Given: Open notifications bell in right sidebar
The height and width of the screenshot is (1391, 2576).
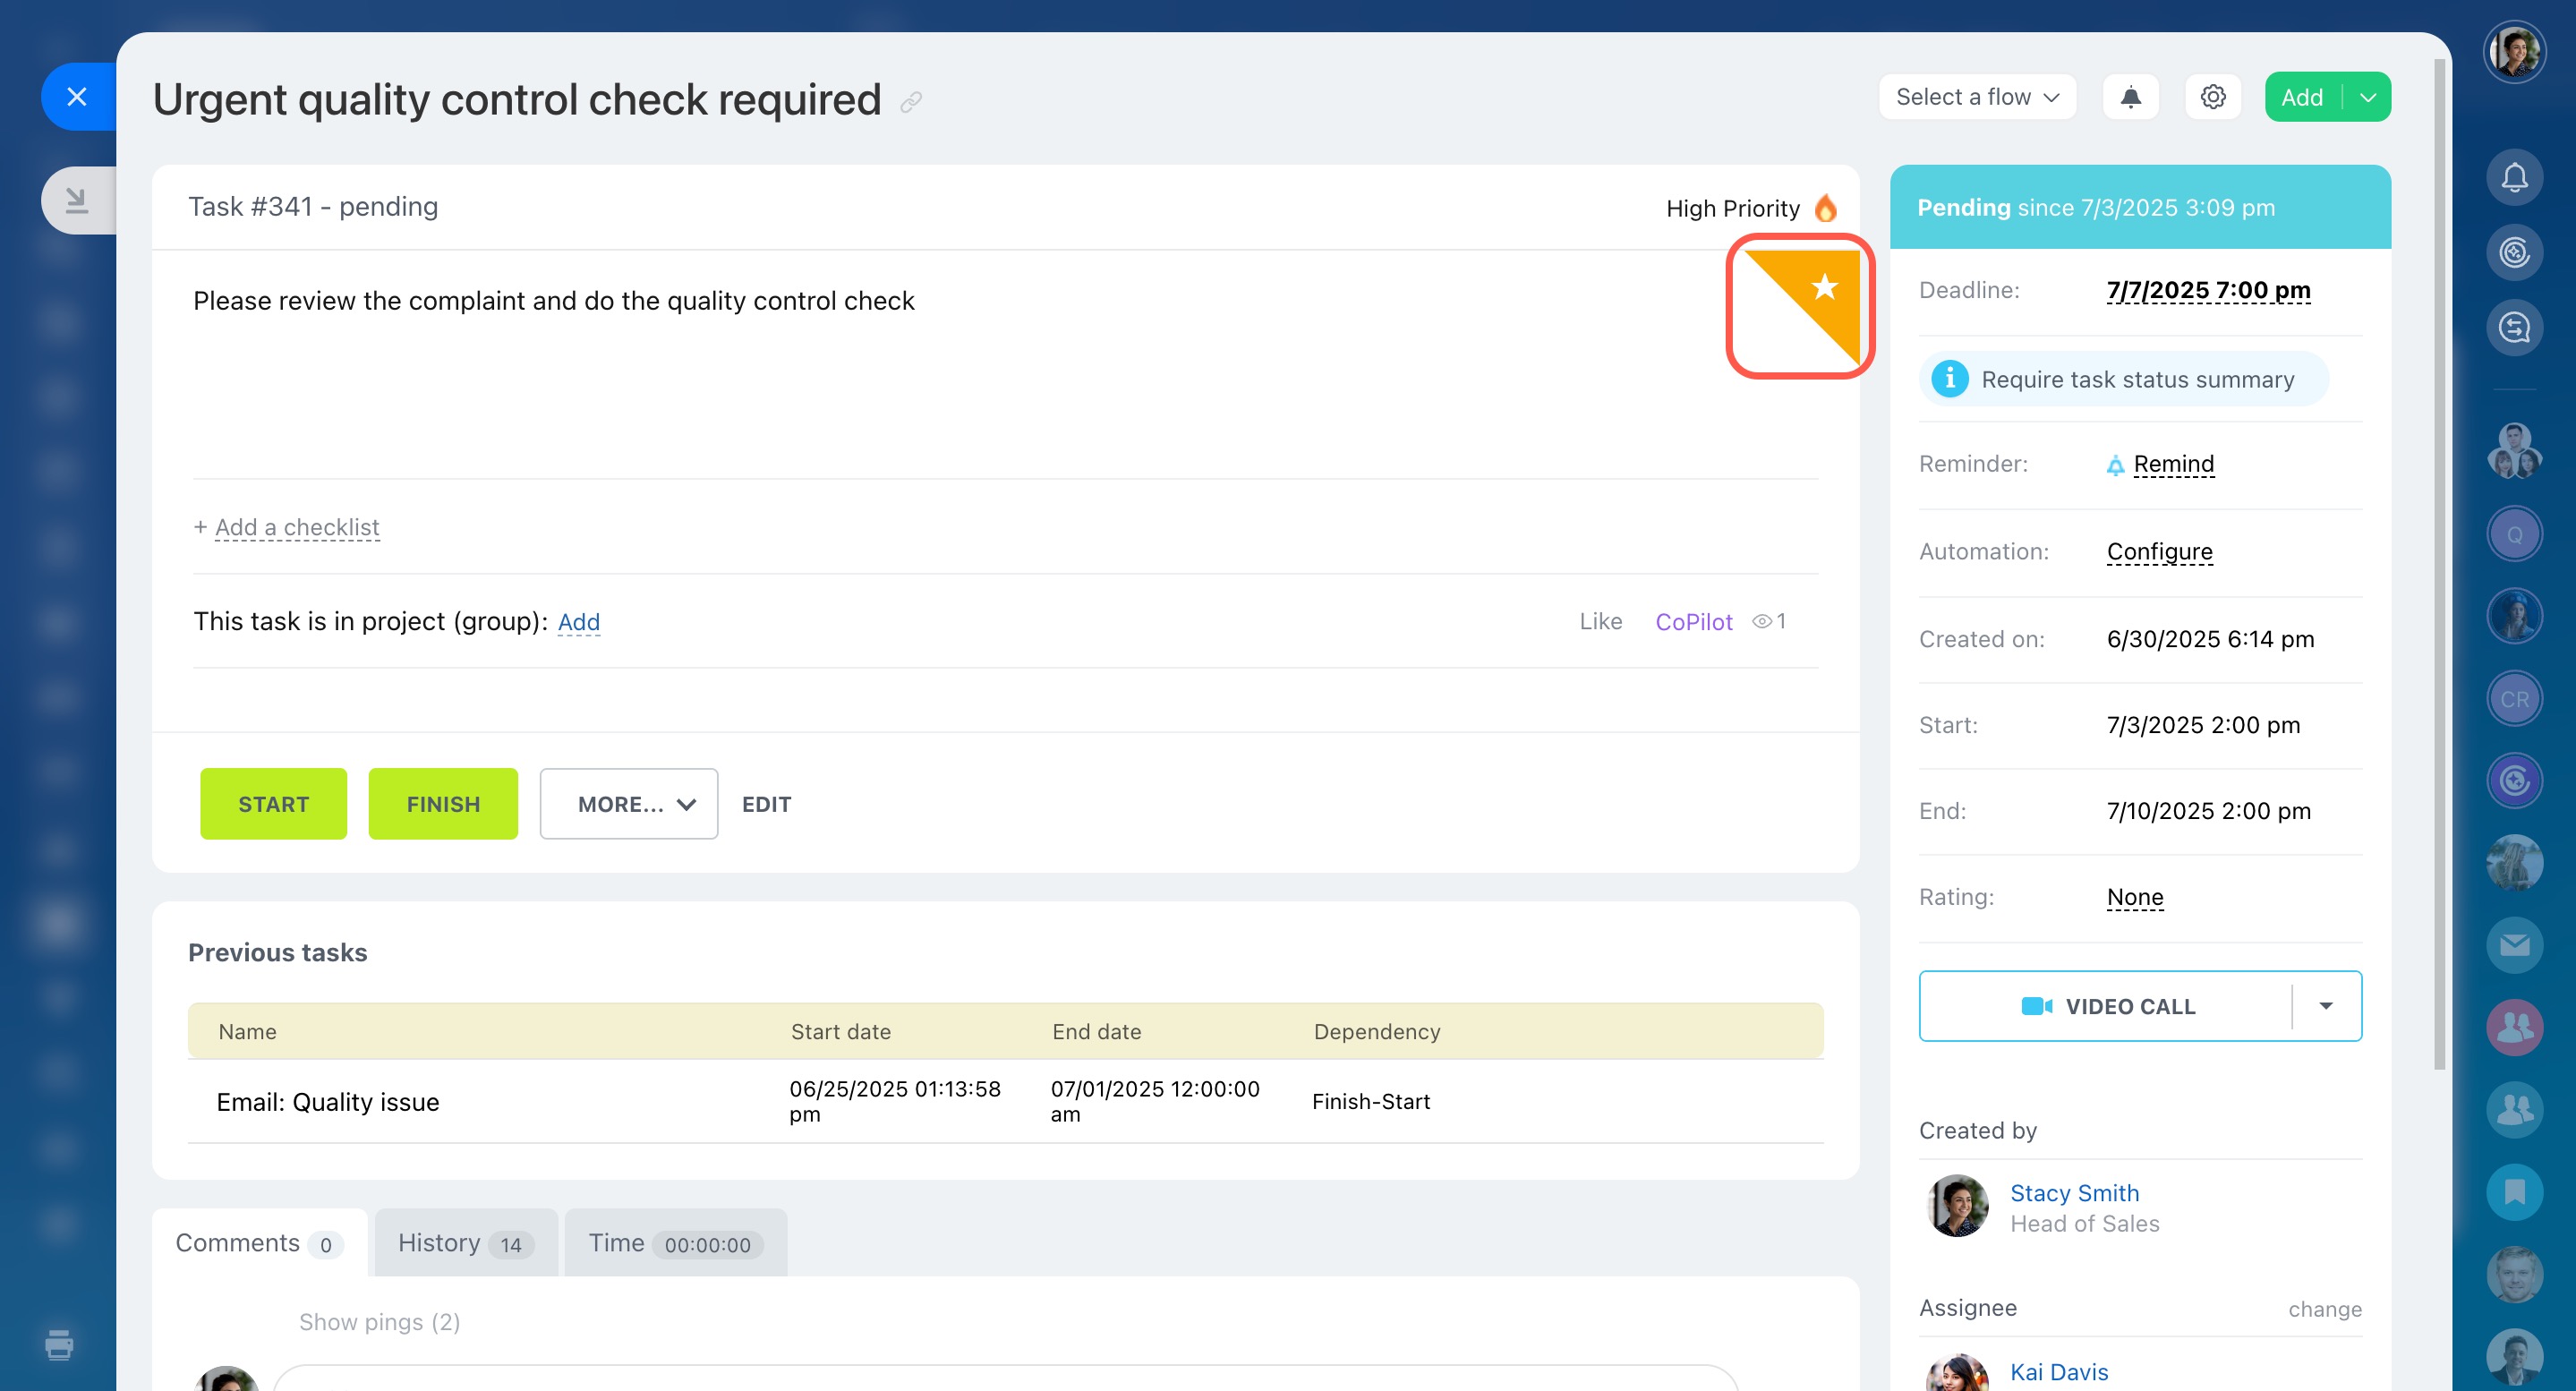Looking at the screenshot, I should coord(2514,177).
